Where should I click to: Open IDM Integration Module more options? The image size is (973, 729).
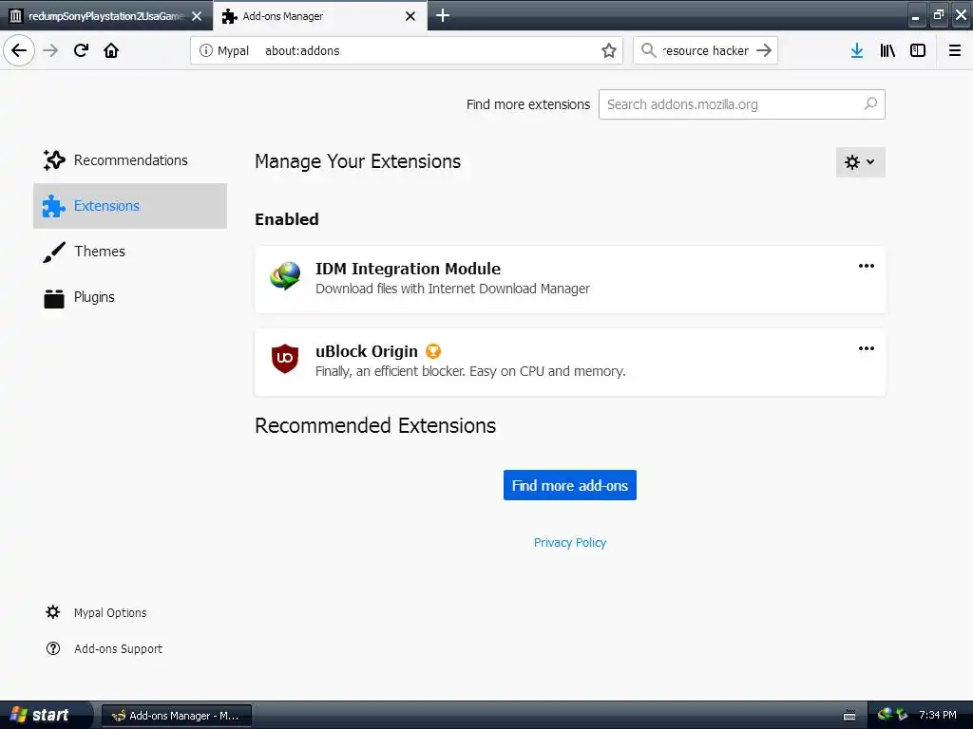click(866, 266)
